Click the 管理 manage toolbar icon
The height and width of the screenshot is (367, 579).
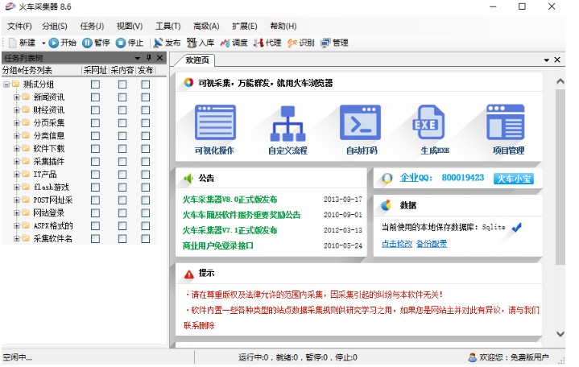pyautogui.click(x=325, y=43)
